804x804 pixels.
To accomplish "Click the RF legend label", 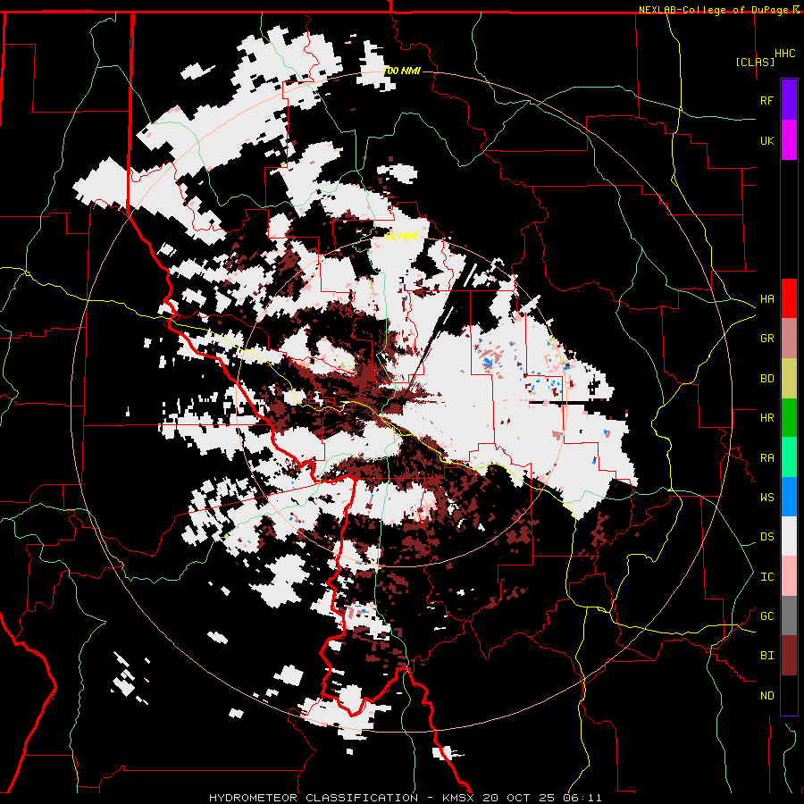I will [766, 100].
